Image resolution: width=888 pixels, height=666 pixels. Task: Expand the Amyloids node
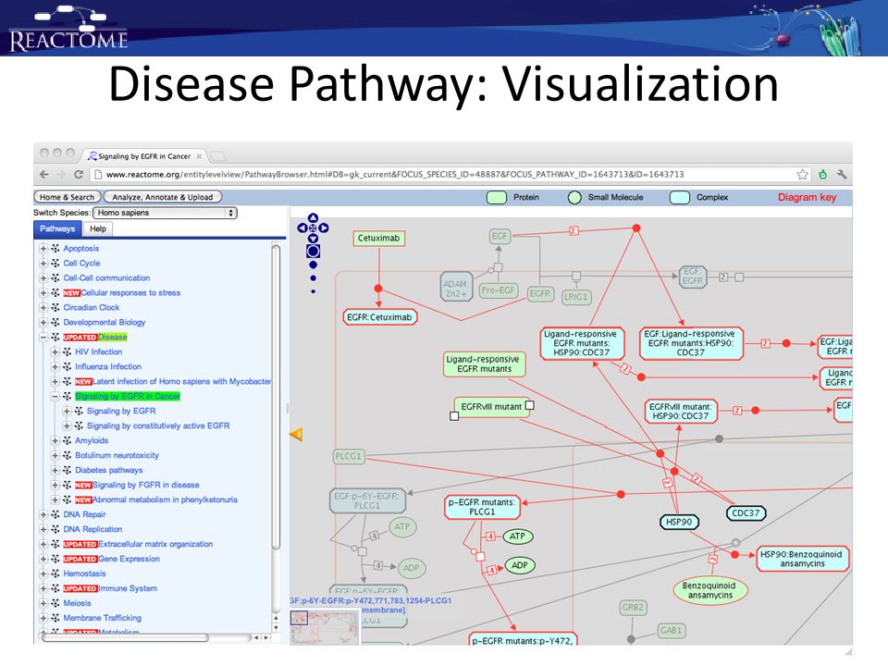point(55,440)
